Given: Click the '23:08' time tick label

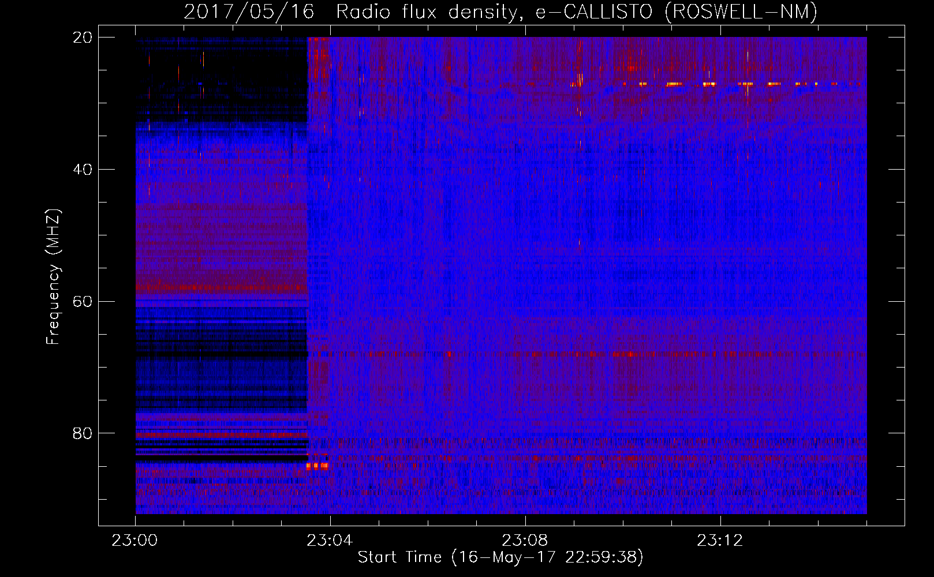Looking at the screenshot, I should coord(525,541).
